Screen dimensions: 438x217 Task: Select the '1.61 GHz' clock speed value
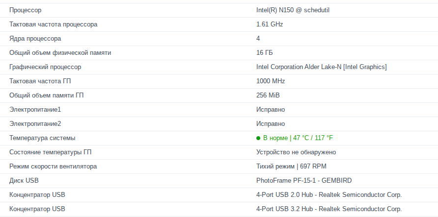click(270, 24)
